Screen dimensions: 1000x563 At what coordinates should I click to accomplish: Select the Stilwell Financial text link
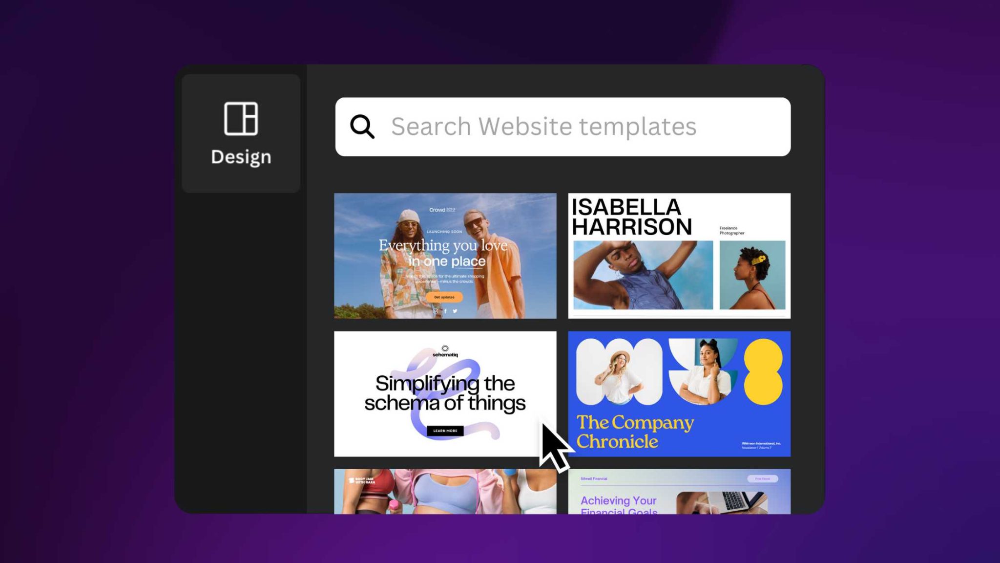[x=594, y=478]
